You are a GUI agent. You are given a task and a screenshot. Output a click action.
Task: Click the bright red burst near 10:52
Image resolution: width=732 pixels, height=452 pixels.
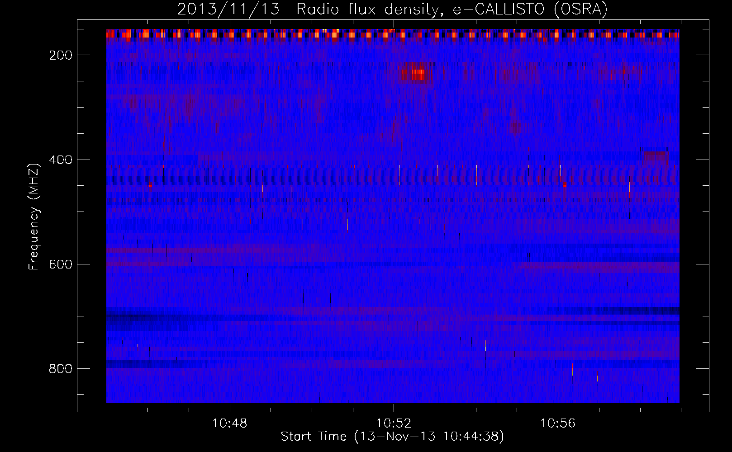(413, 74)
